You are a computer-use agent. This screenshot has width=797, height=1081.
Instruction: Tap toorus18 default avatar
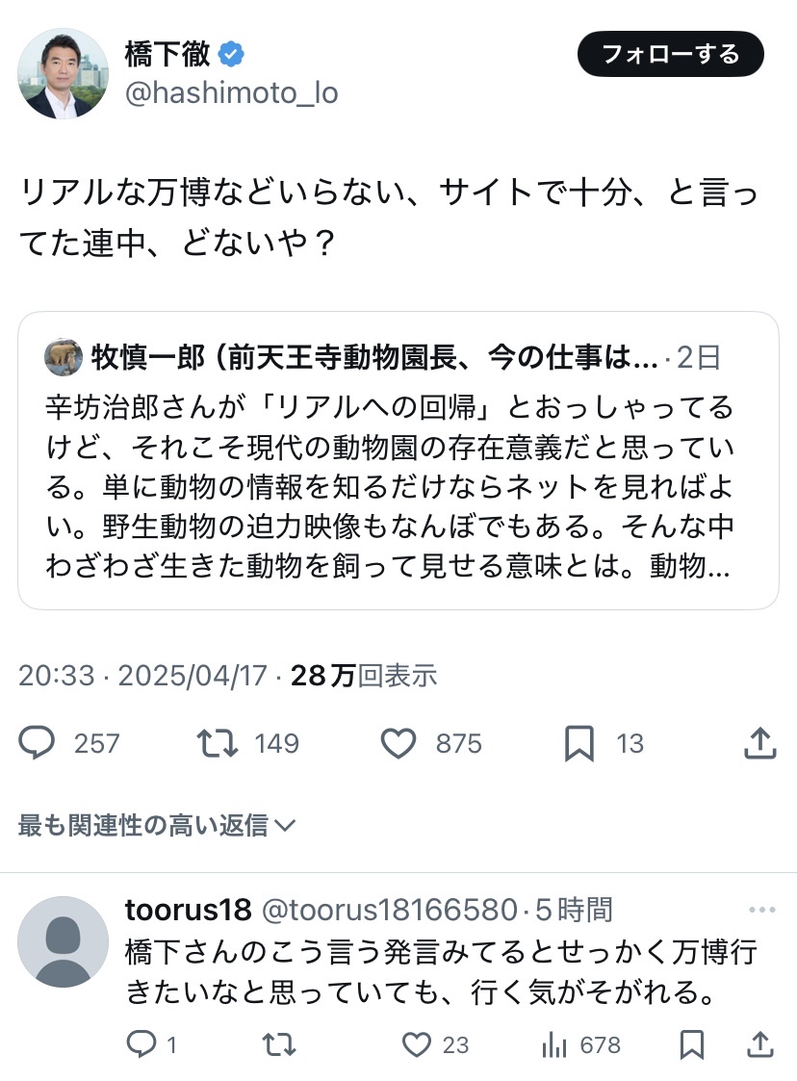tap(64, 941)
